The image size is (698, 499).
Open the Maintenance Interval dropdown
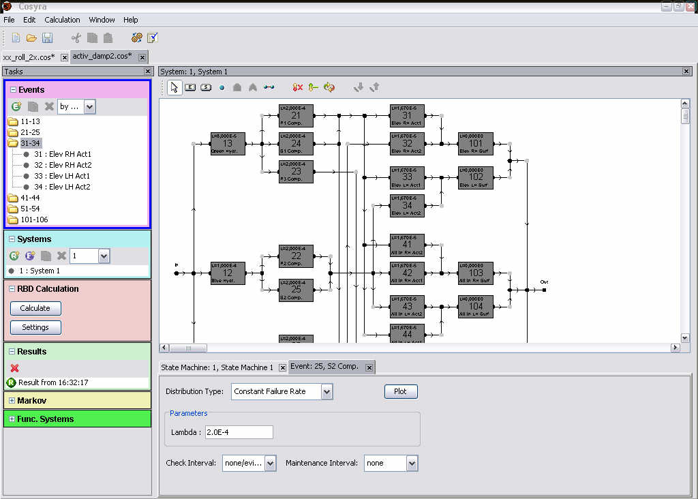411,464
